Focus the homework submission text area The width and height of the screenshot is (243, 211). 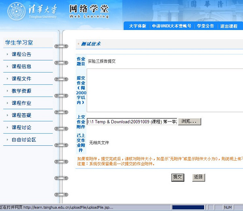click(165, 90)
